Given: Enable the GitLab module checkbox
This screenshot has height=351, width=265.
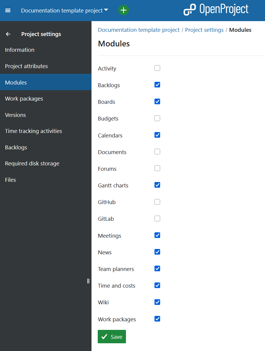Looking at the screenshot, I should click(x=157, y=218).
